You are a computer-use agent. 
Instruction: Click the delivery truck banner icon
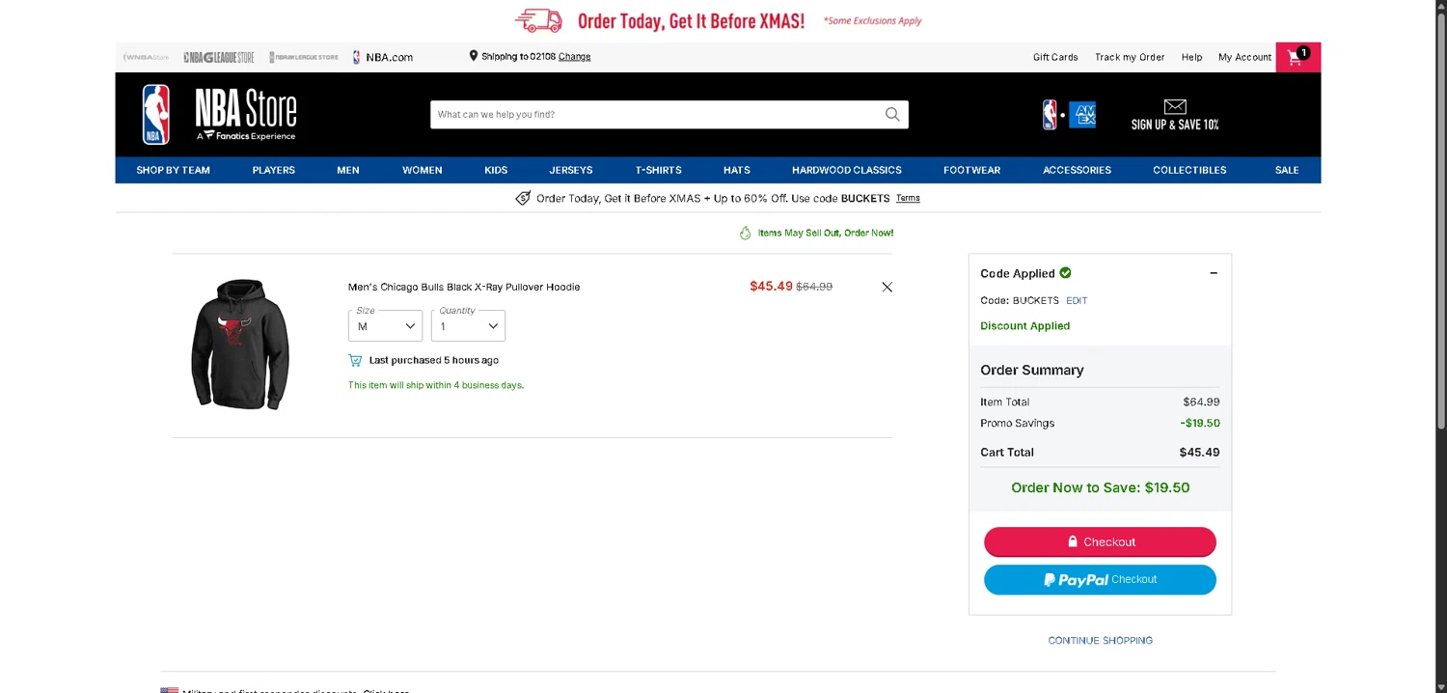[x=538, y=20]
